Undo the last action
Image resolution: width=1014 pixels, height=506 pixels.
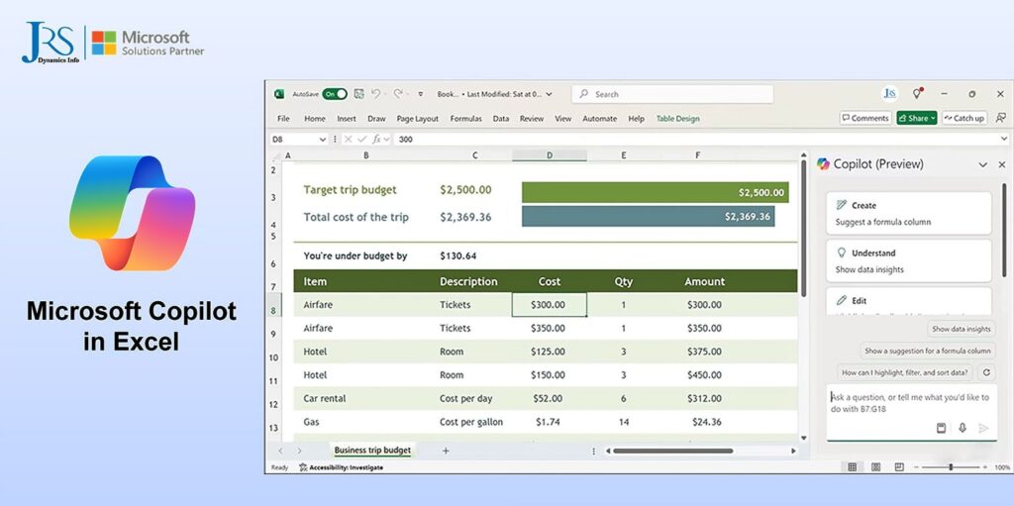tap(375, 94)
